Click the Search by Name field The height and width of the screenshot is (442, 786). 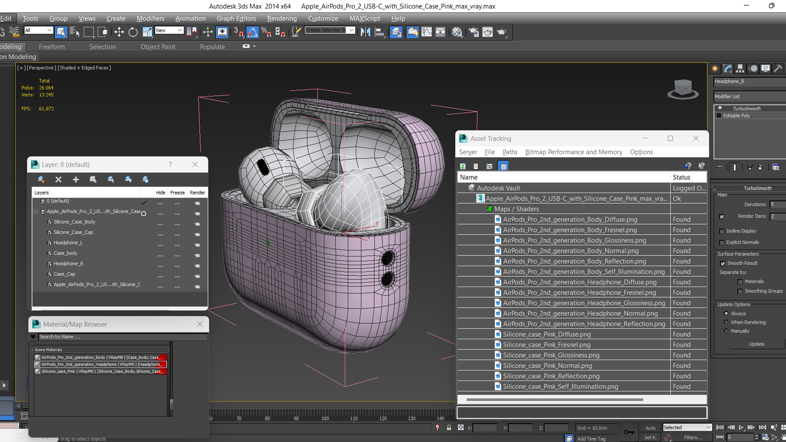(x=123, y=337)
